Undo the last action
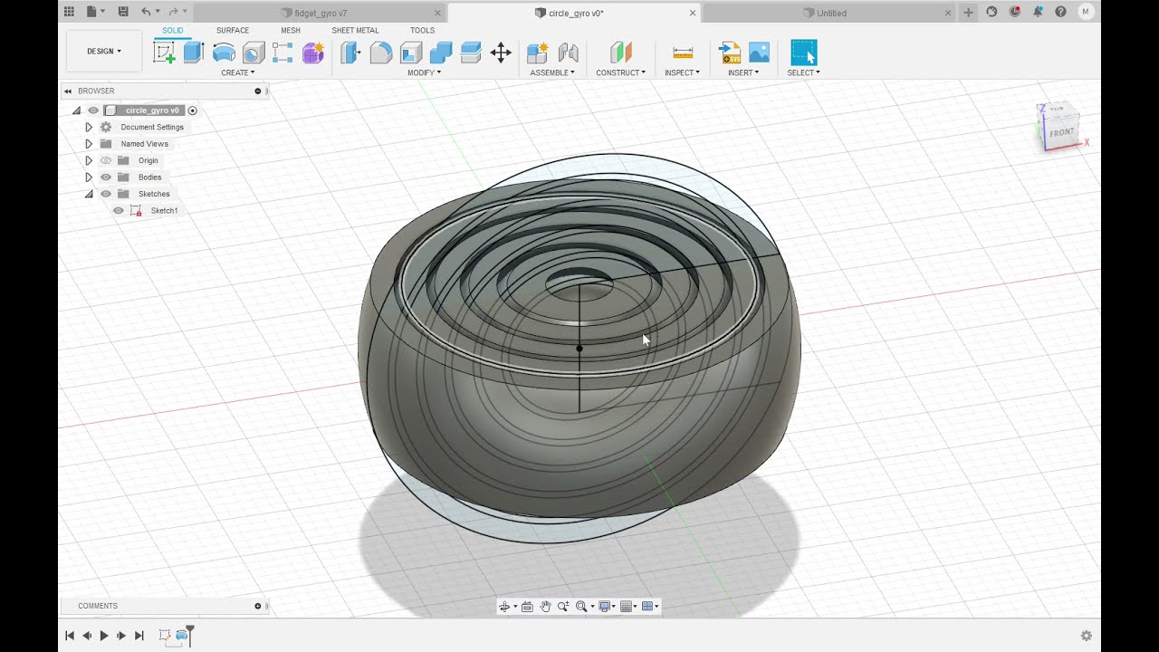1159x652 pixels. (146, 12)
